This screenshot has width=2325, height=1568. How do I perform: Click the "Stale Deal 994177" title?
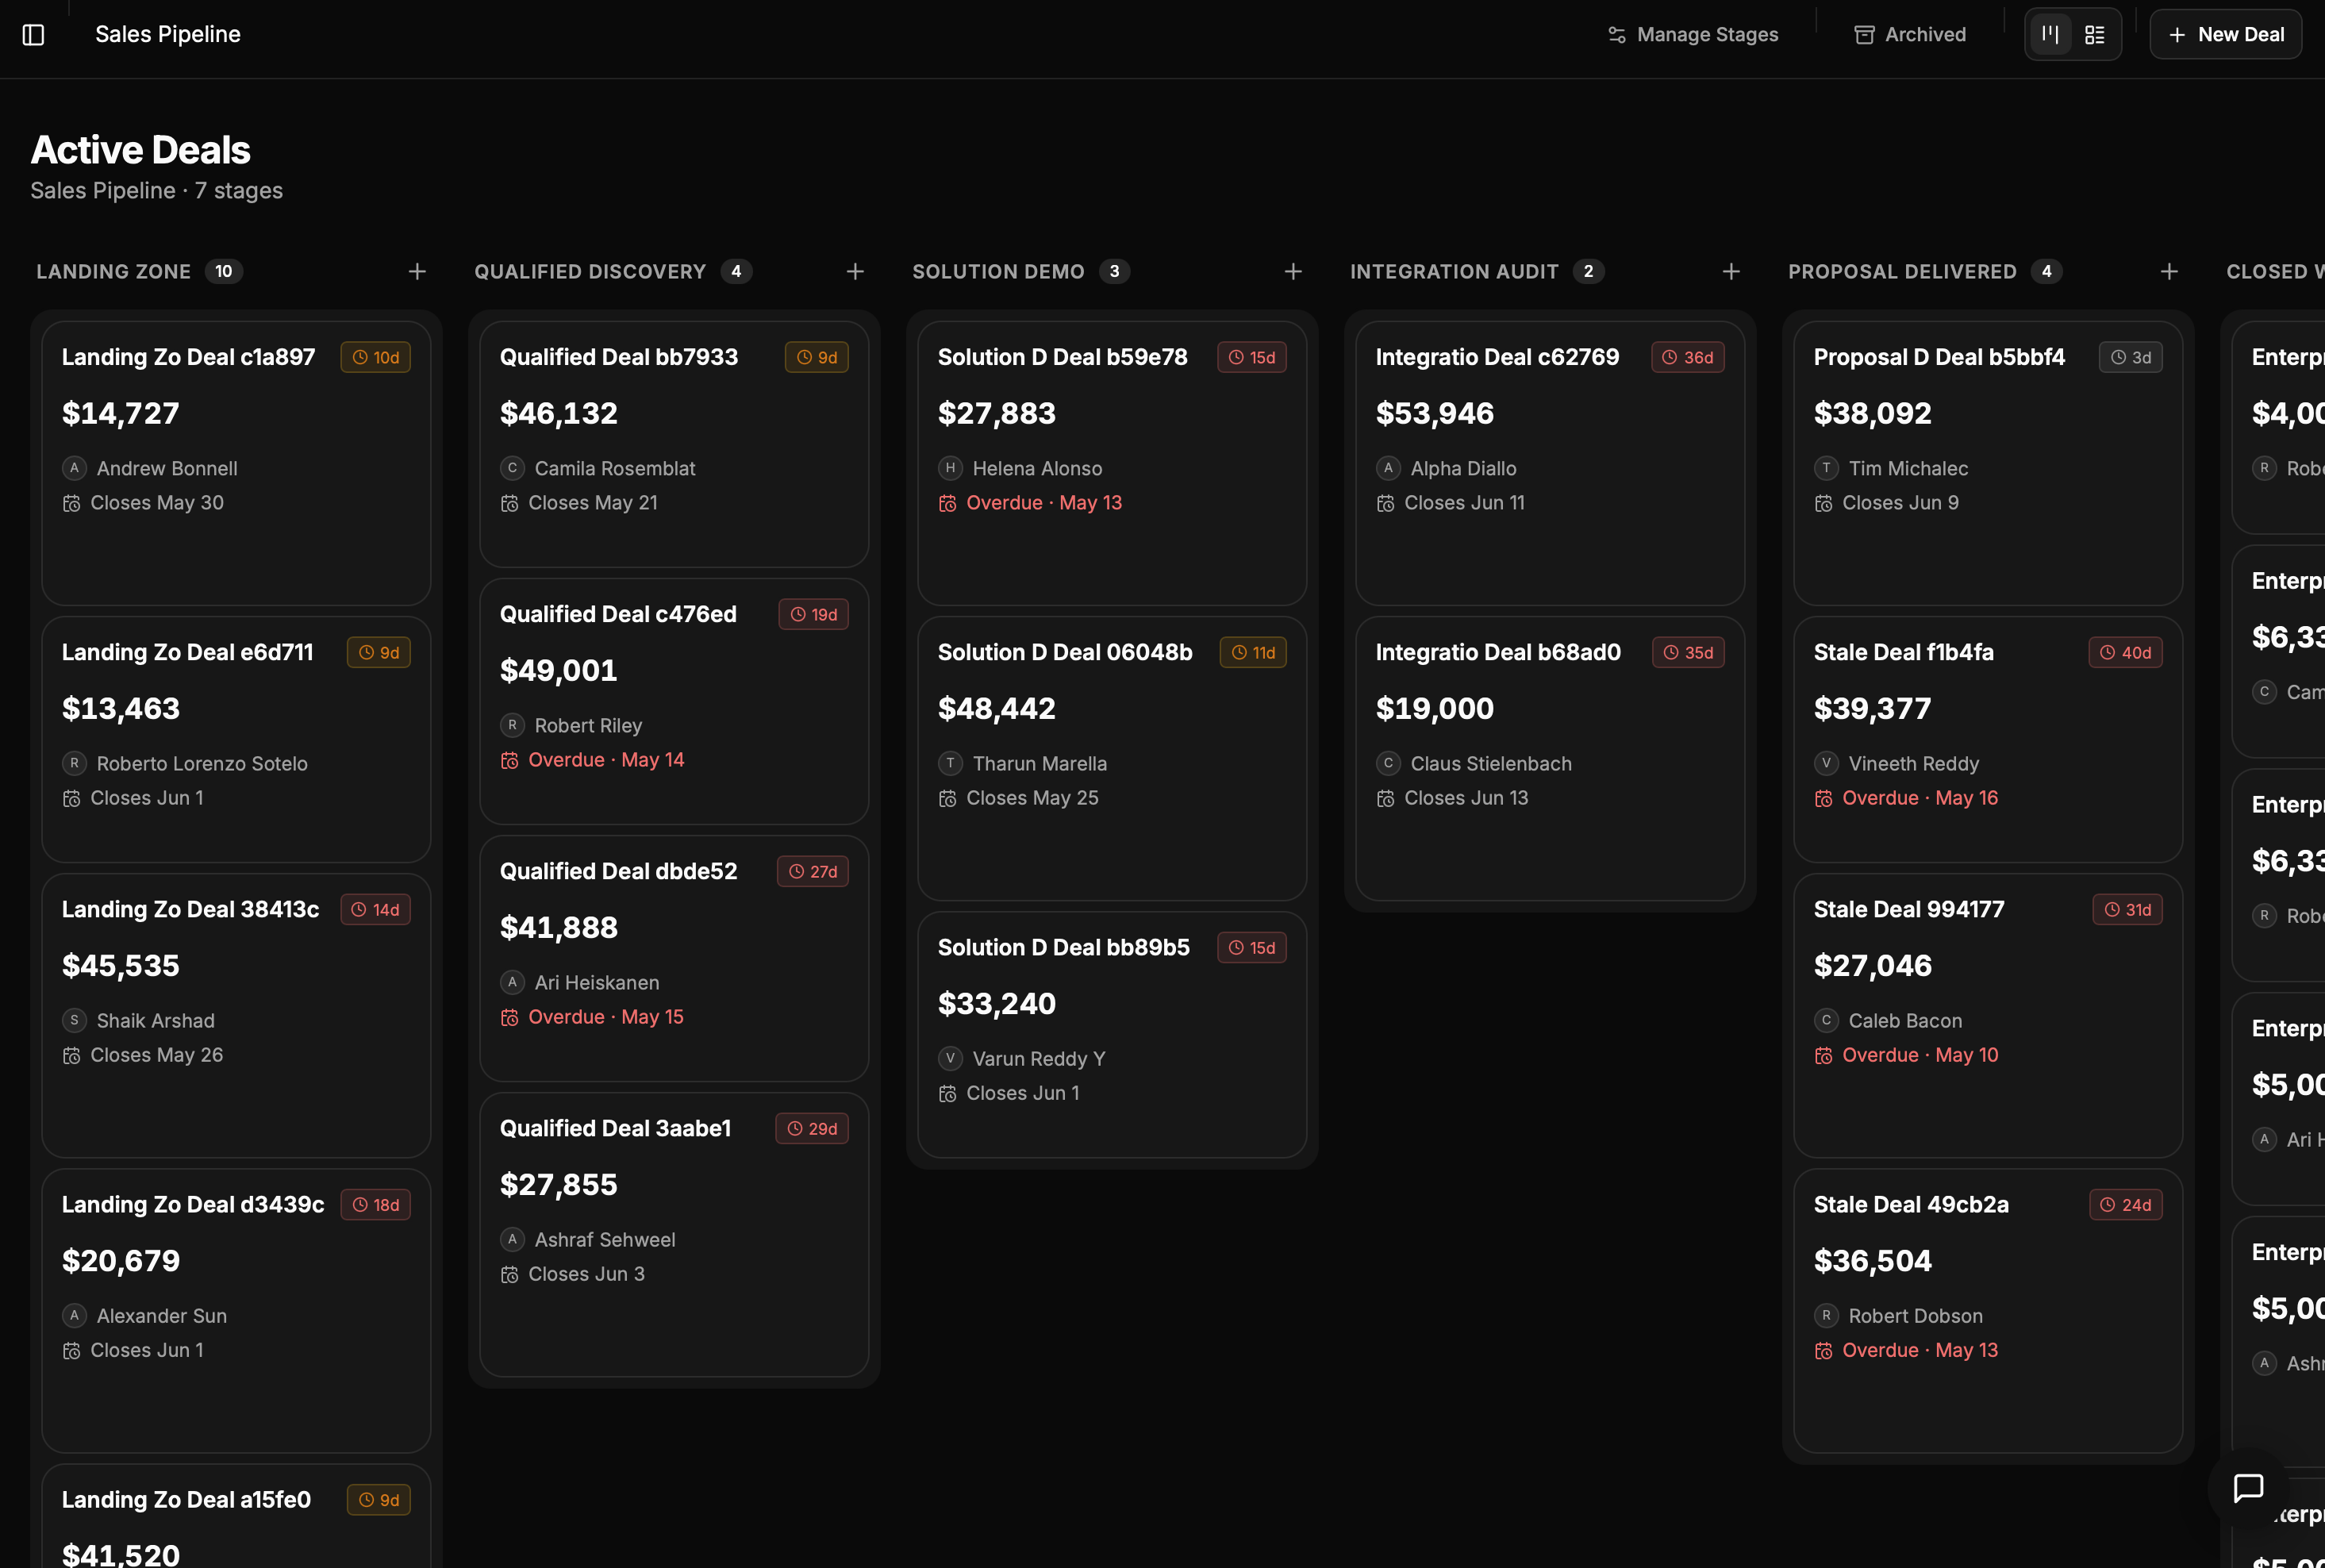click(x=1909, y=910)
